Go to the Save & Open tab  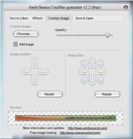coord(84,18)
